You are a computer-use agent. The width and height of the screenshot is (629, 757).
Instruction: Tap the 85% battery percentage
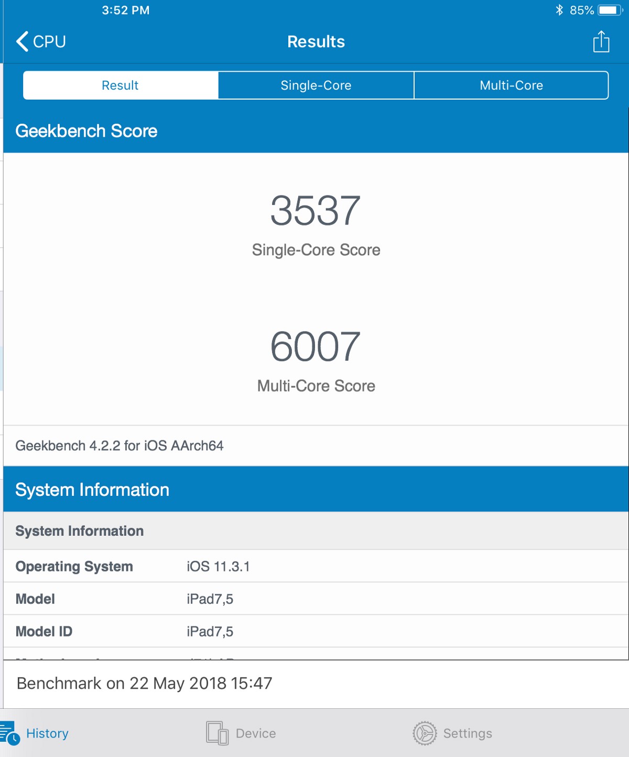582,10
